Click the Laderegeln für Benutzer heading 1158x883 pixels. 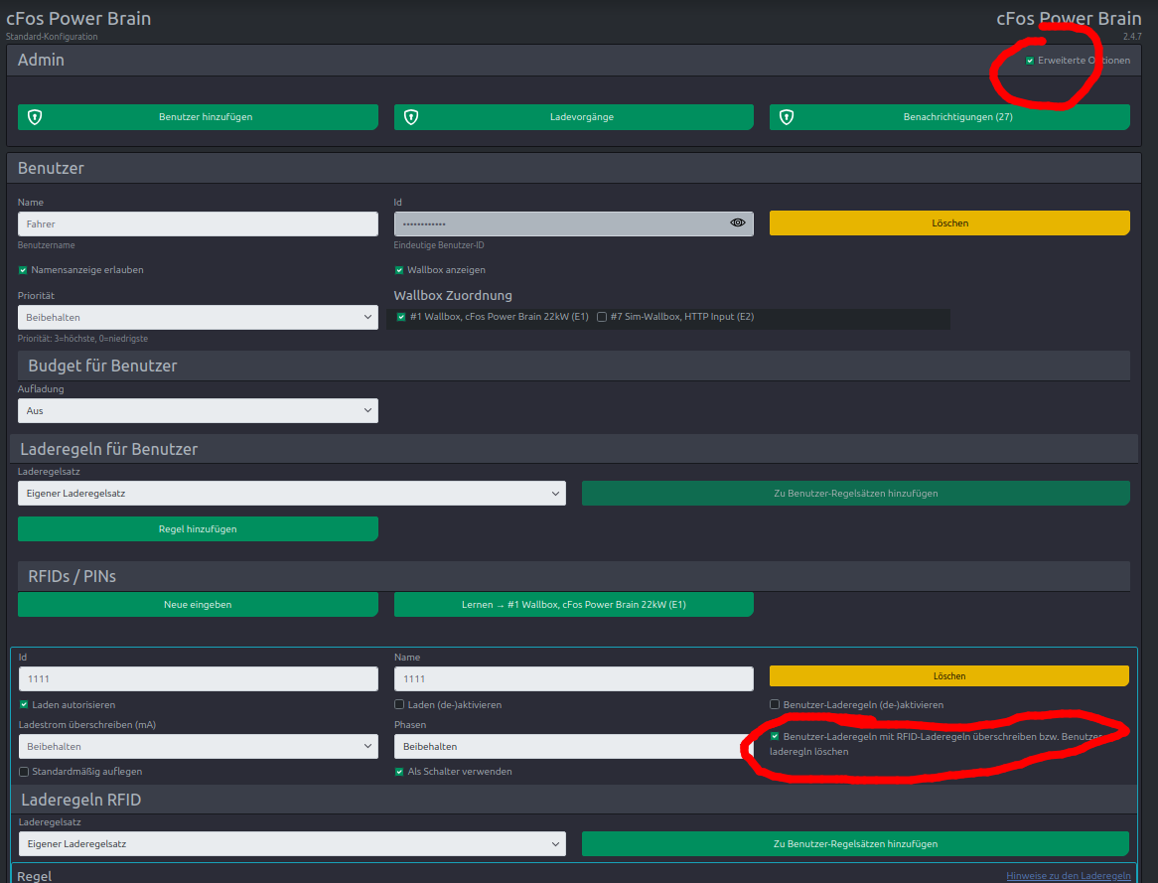pos(108,449)
